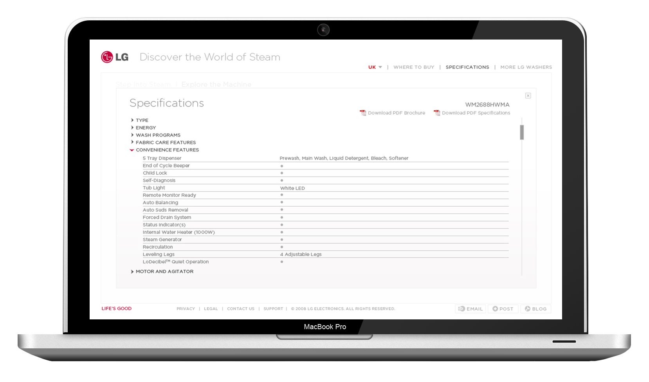Click the Recirculation row label

[x=158, y=247]
